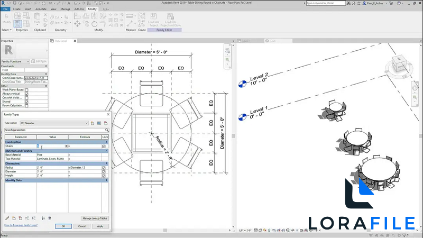Viewport: 423px width, 238px height.
Task: Click the Delete Type icon beside Type name
Action: tap(106, 123)
